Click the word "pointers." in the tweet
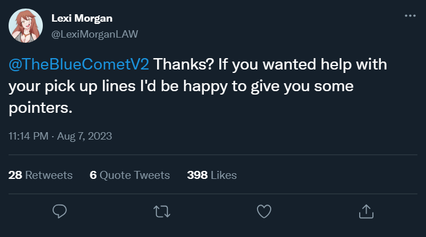 click(x=41, y=108)
